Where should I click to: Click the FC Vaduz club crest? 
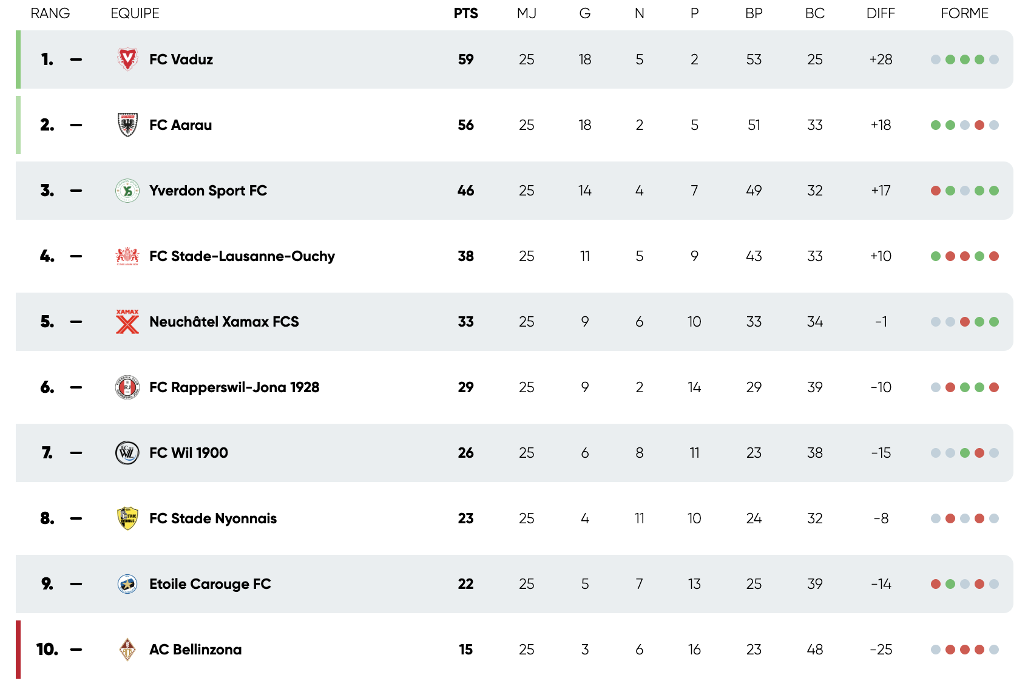pyautogui.click(x=127, y=59)
